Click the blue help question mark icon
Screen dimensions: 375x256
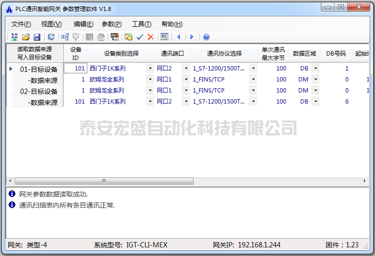click(x=206, y=37)
